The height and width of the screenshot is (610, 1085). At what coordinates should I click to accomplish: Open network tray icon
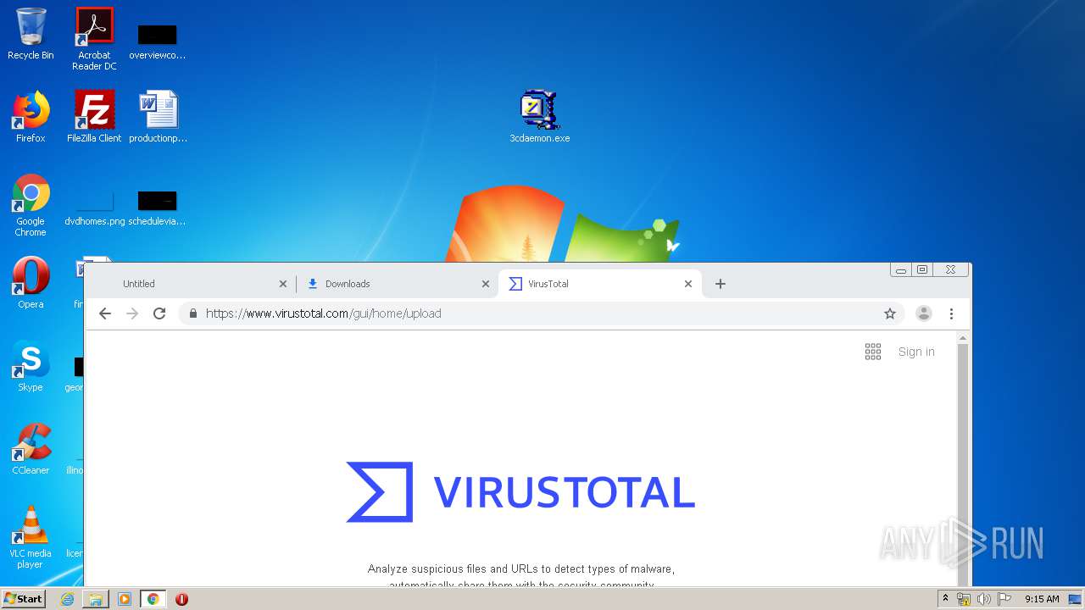964,599
